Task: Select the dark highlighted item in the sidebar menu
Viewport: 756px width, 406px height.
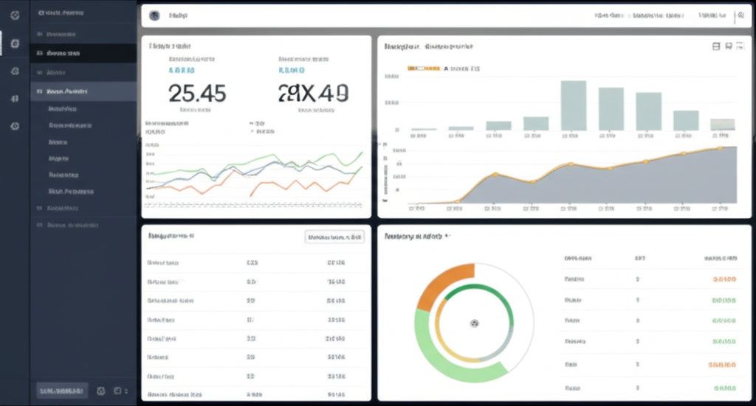Action: [83, 54]
